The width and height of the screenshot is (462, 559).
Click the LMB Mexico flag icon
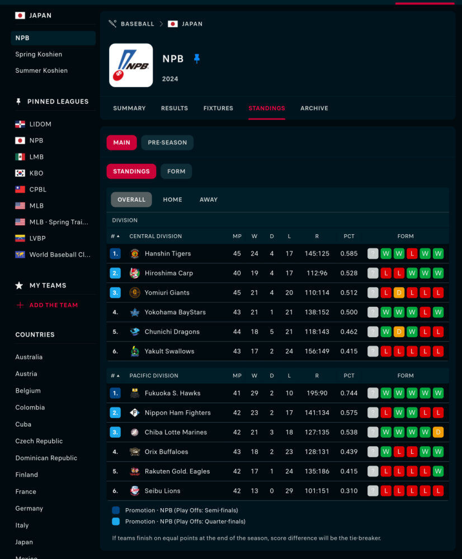tap(20, 157)
